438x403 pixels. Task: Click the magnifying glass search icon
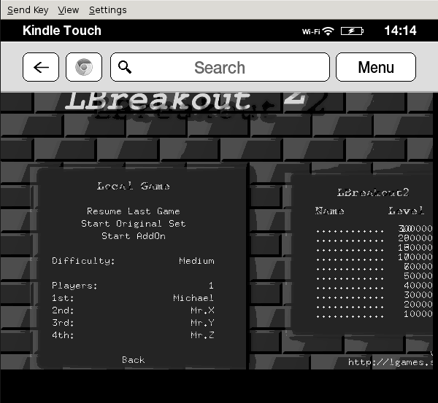pyautogui.click(x=125, y=67)
